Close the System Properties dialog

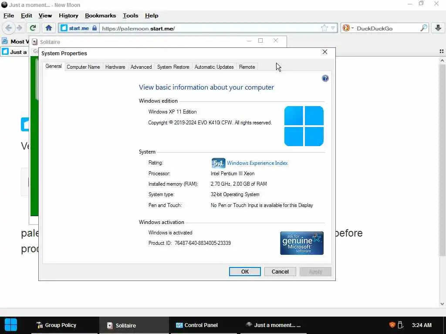[x=325, y=52]
